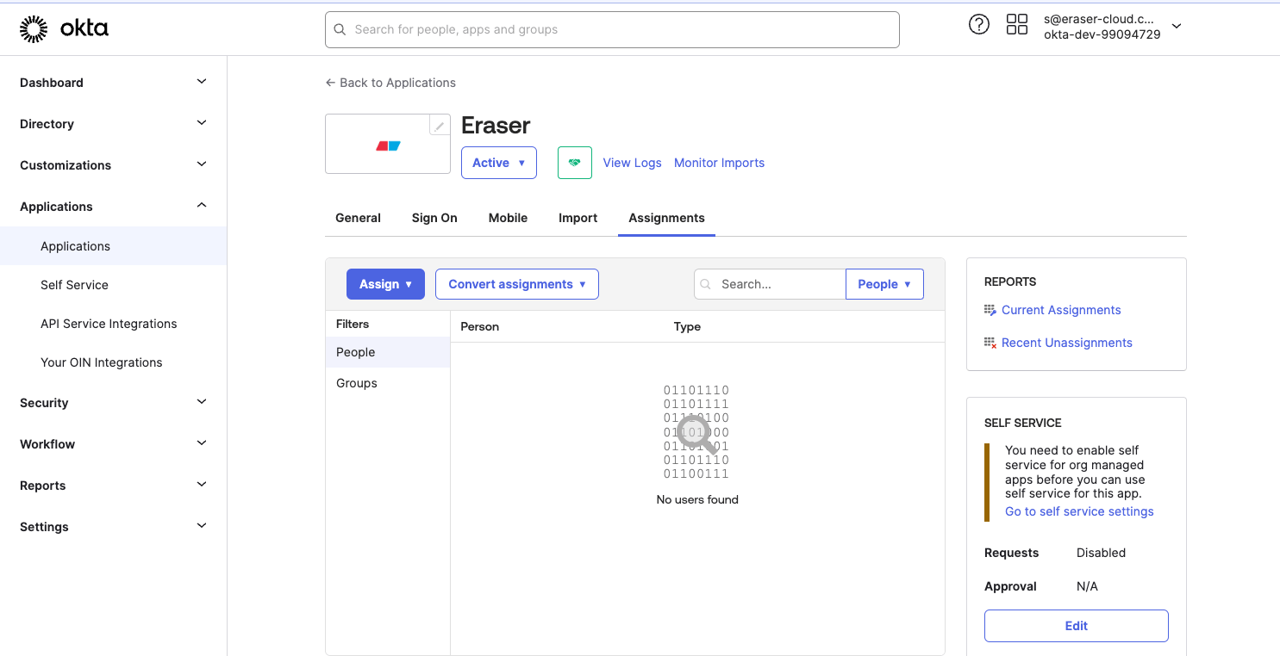Click the green handshake icon button

(575, 163)
